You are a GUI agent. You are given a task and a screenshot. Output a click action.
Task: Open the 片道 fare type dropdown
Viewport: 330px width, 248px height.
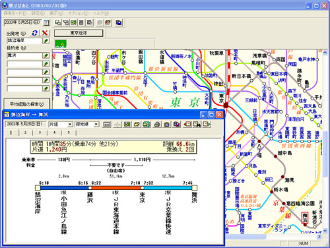click(x=61, y=125)
